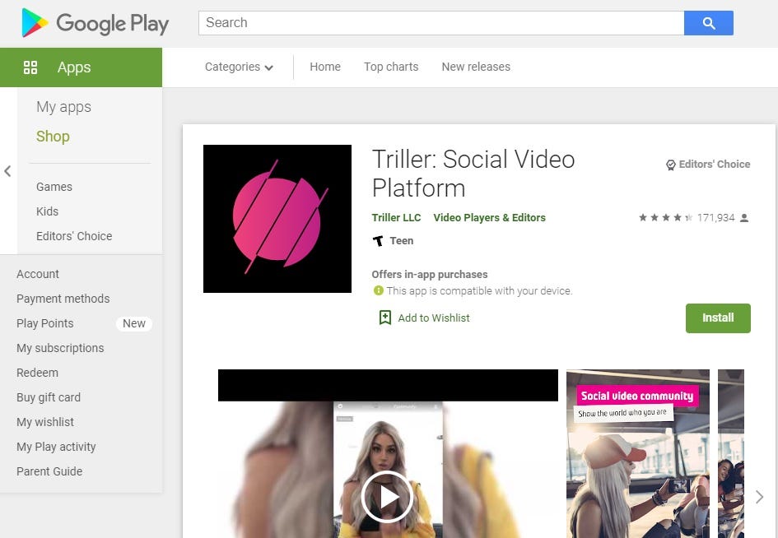Image resolution: width=778 pixels, height=538 pixels.
Task: Click the star rating display
Action: tap(665, 218)
